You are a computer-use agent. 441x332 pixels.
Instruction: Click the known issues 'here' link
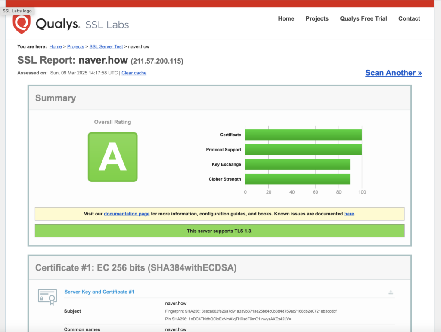(x=349, y=214)
